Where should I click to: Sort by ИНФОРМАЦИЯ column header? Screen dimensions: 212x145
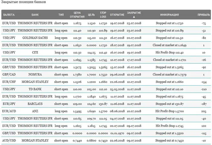point(169,15)
